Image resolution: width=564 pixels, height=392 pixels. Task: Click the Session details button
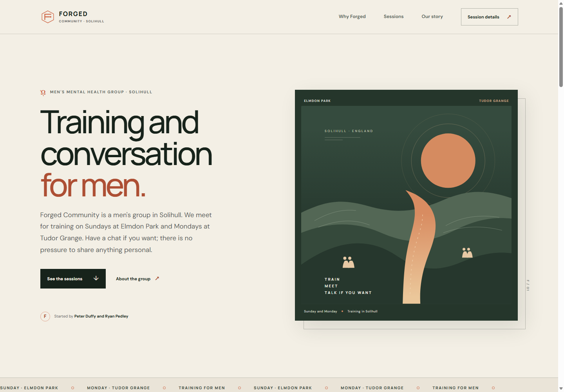click(x=490, y=17)
